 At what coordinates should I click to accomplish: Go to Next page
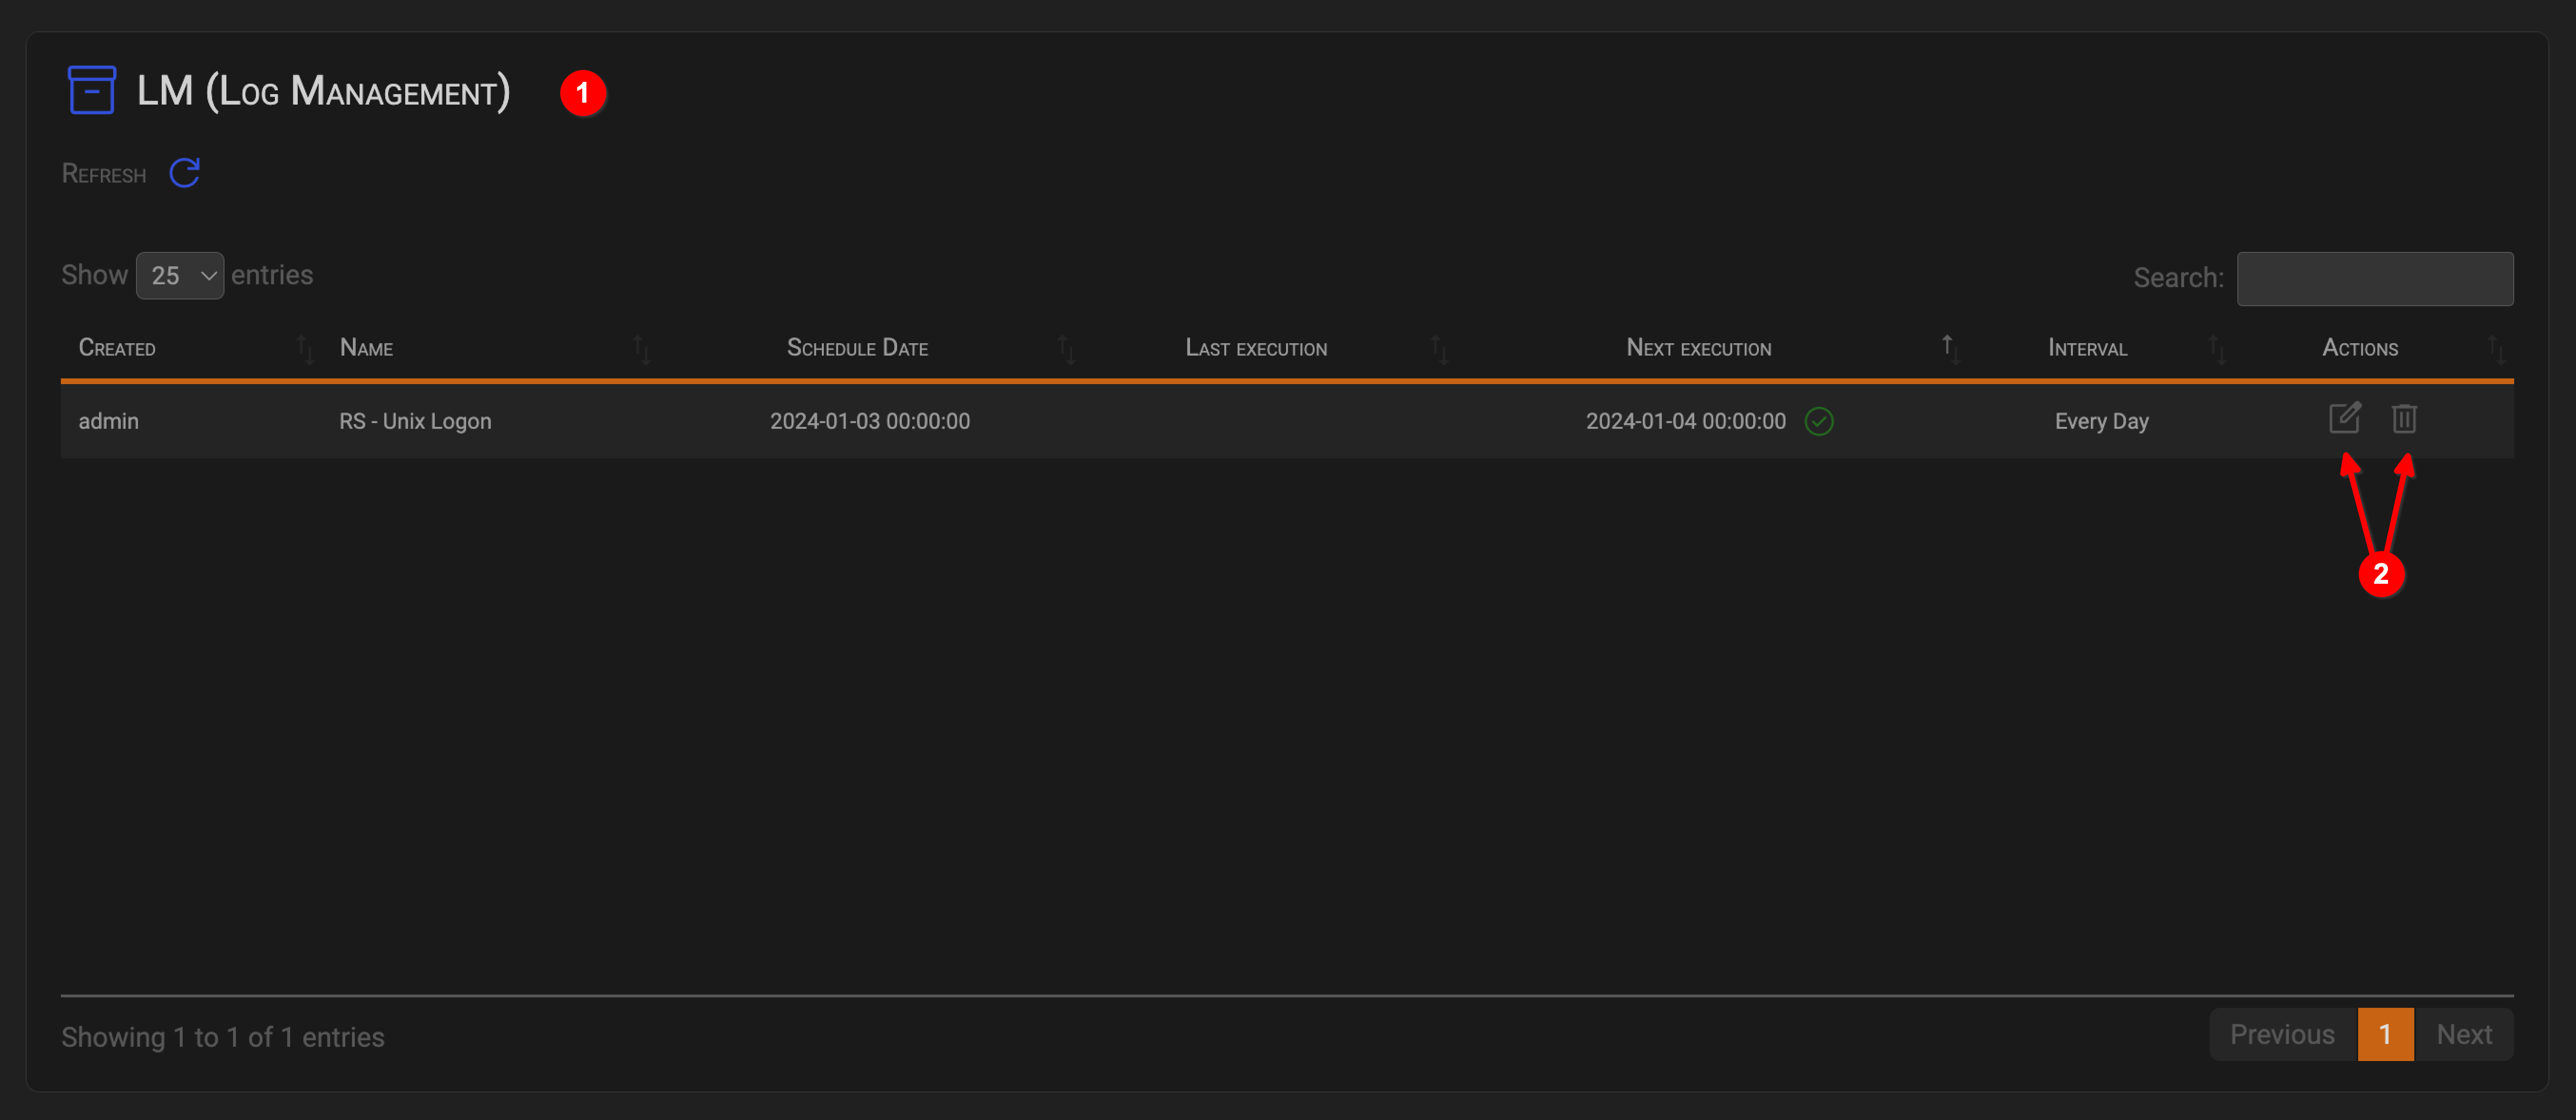click(x=2464, y=1034)
